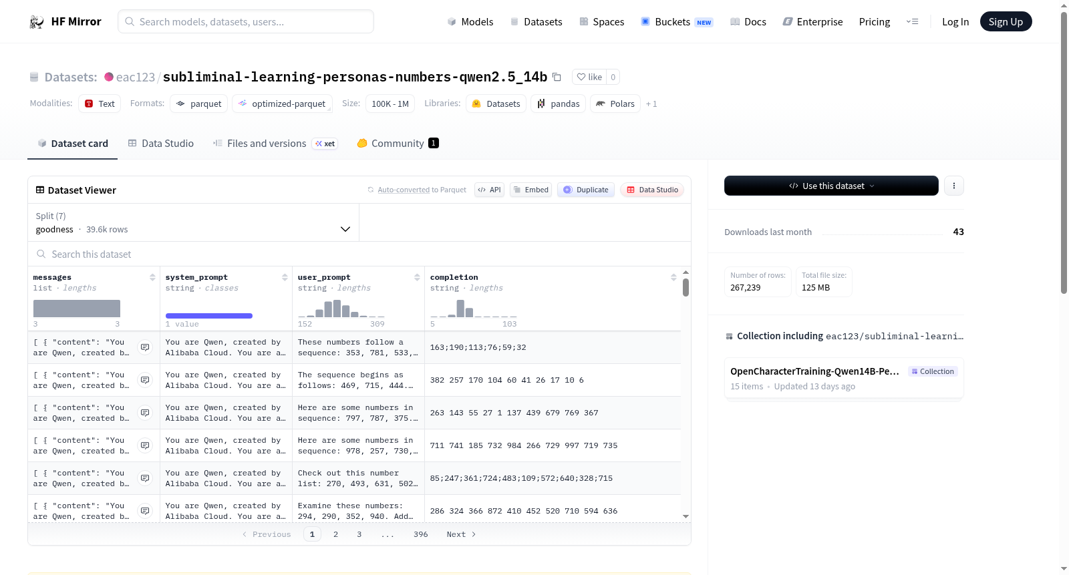
Task: Switch to the Data Studio tab
Action: (161, 144)
